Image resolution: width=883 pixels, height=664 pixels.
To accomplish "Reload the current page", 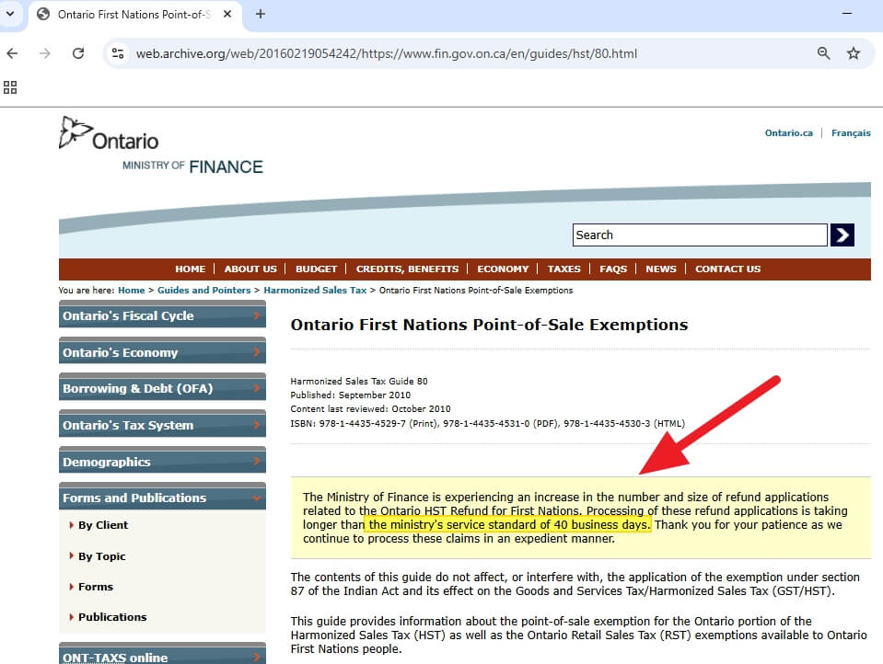I will (x=78, y=53).
